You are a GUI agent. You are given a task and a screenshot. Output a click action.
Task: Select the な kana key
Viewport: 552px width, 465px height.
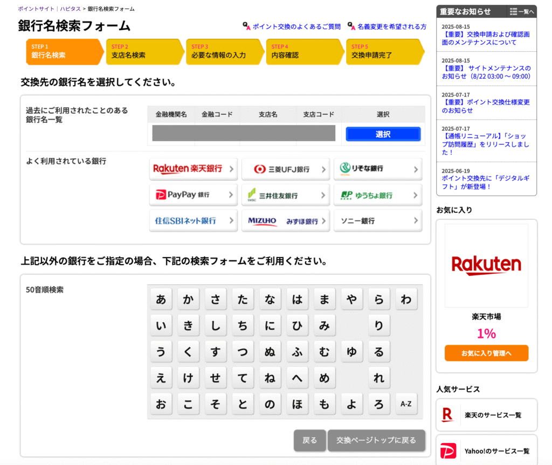pyautogui.click(x=270, y=299)
